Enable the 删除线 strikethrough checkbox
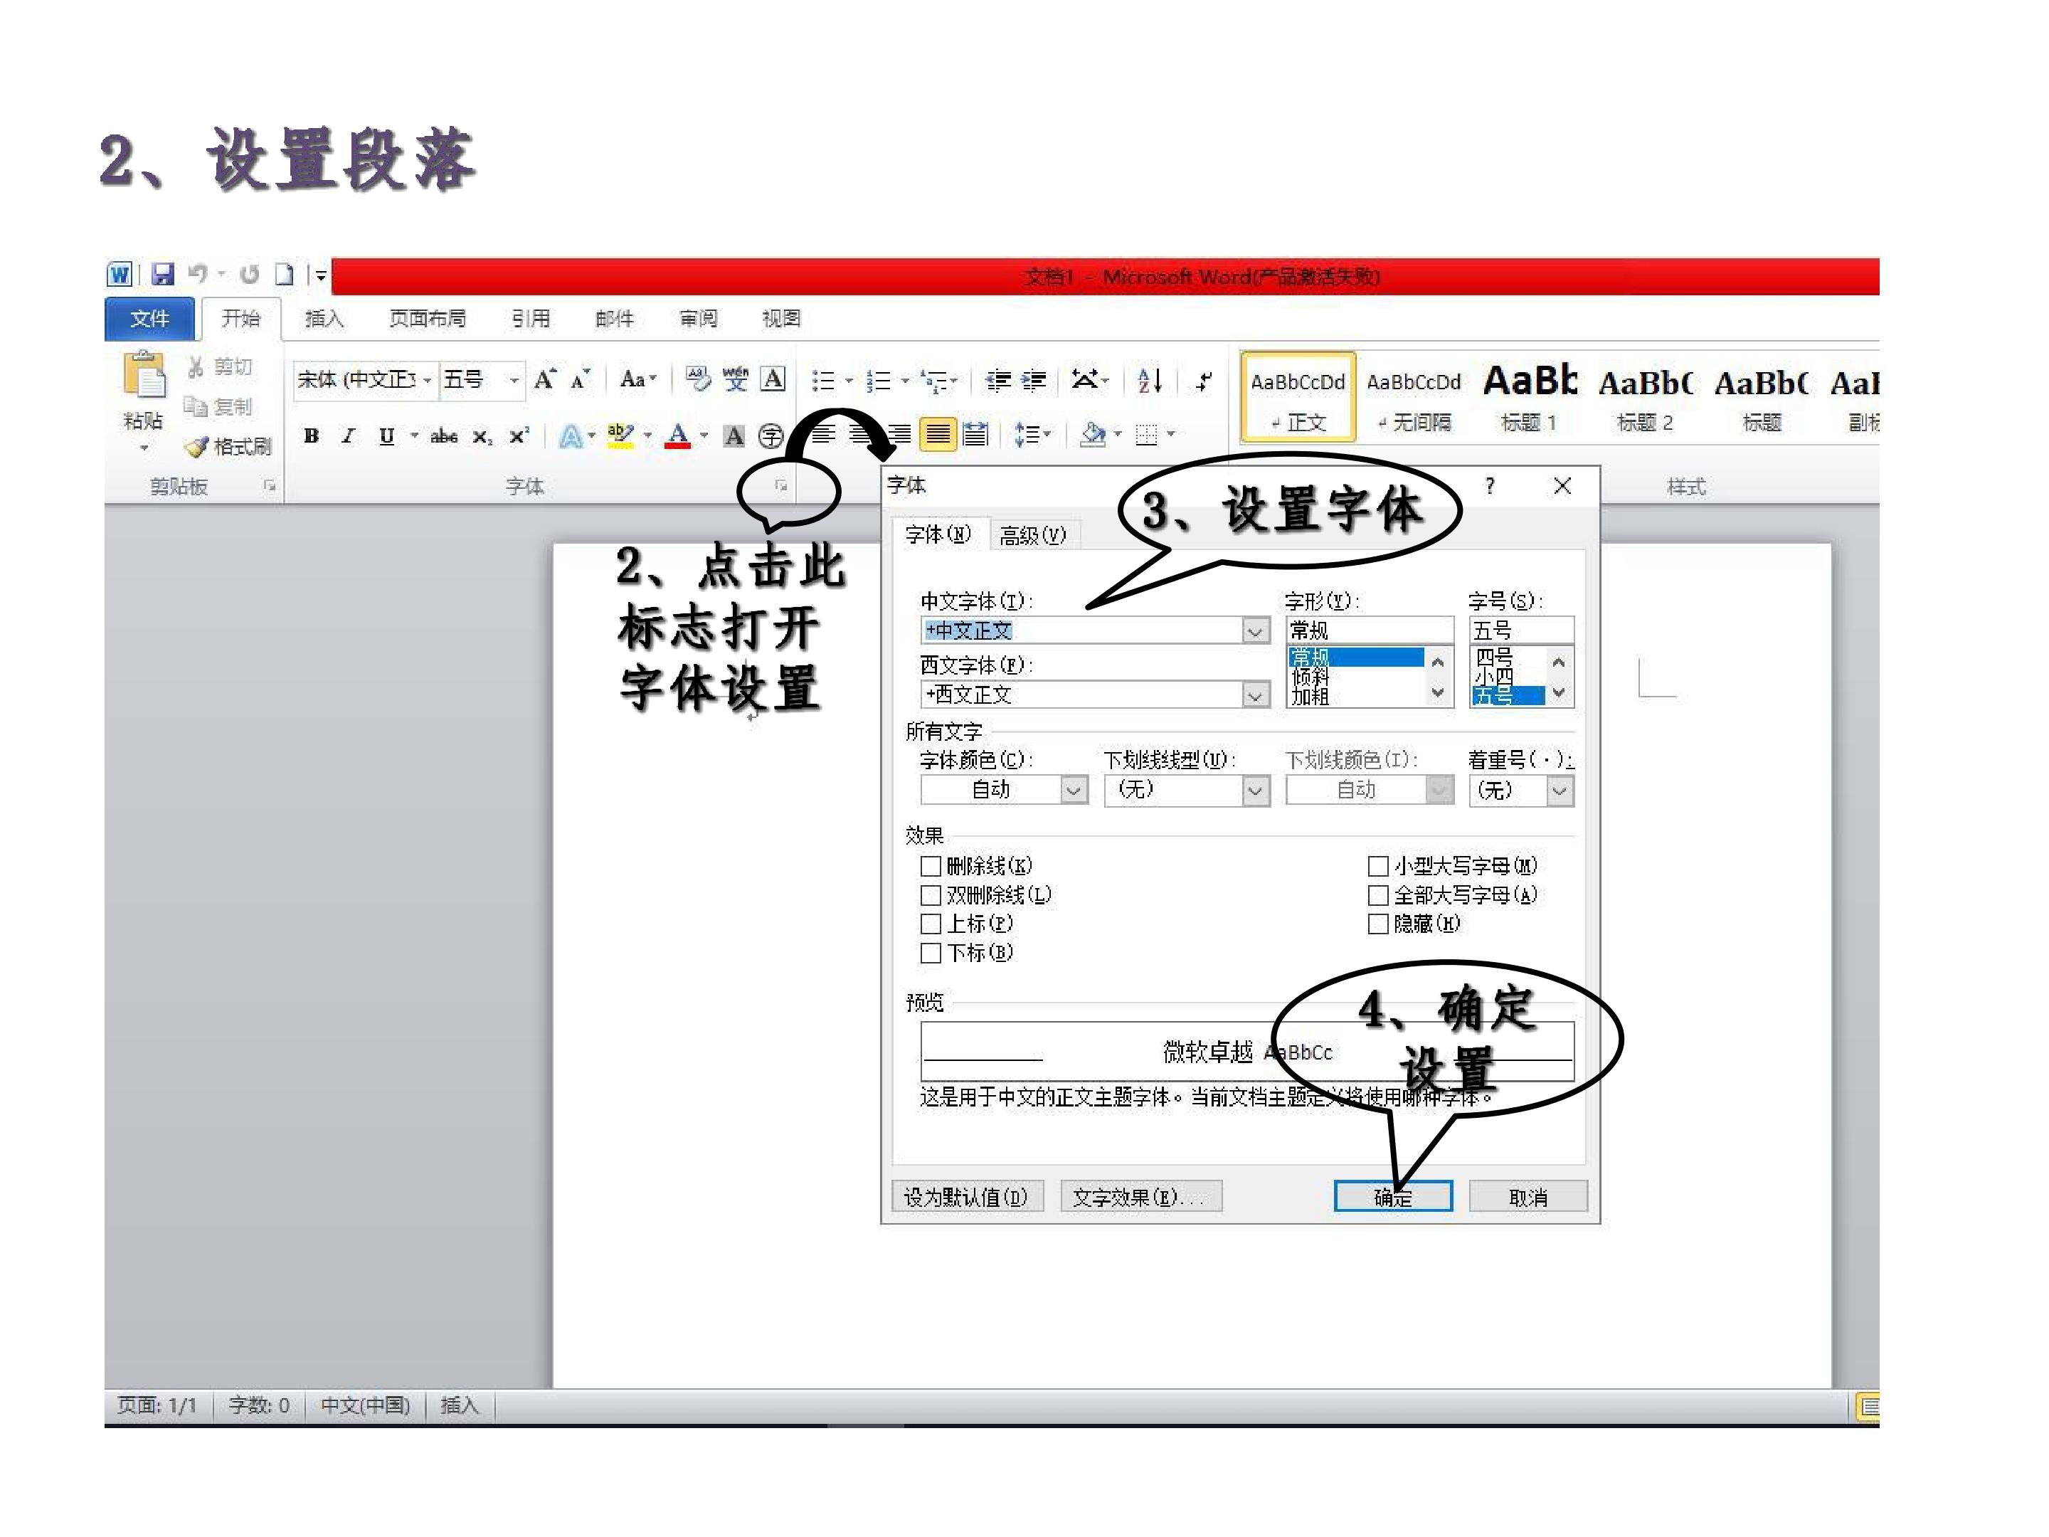The width and height of the screenshot is (2049, 1537). pyautogui.click(x=931, y=866)
